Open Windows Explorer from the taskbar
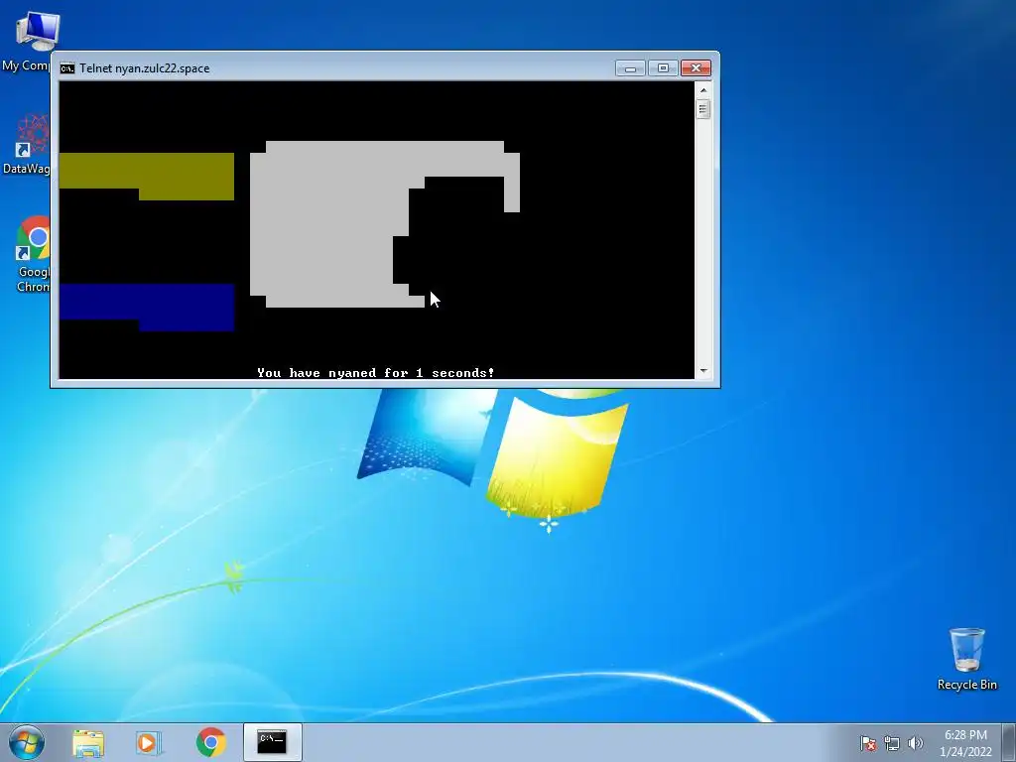Image resolution: width=1016 pixels, height=762 pixels. 88,743
